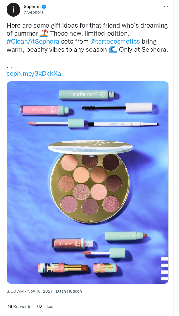This screenshot has width=179, height=316.
Task: Open the Sephora profile avatar
Action: (13, 10)
